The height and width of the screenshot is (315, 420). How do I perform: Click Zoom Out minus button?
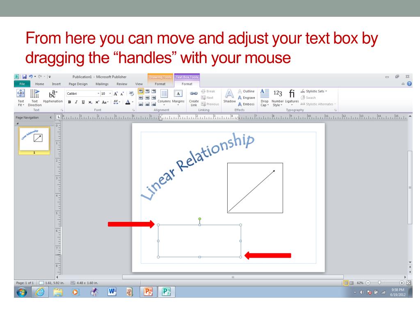[x=368, y=283]
